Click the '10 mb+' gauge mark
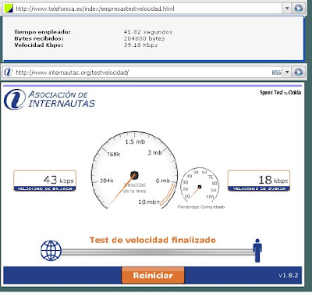Screen dimensions: 312x293 click(149, 202)
